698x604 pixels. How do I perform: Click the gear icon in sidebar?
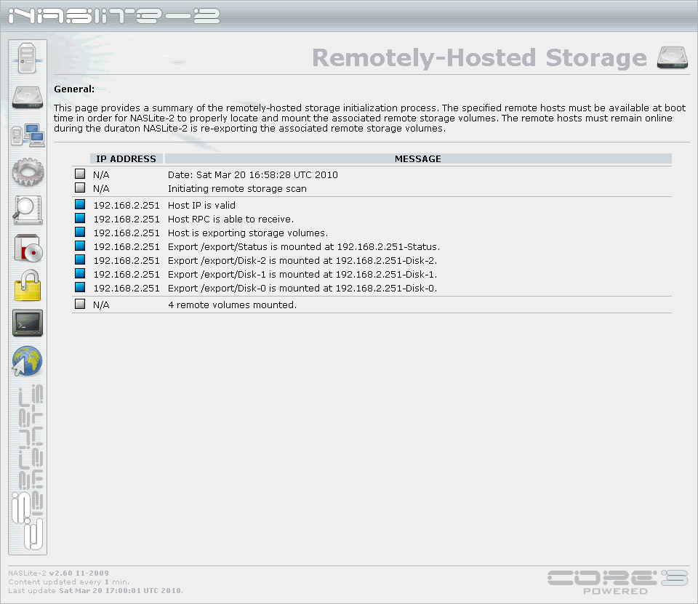tap(28, 172)
